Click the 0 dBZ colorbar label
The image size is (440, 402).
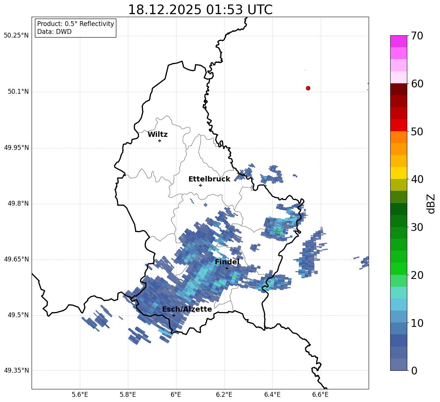(x=414, y=370)
